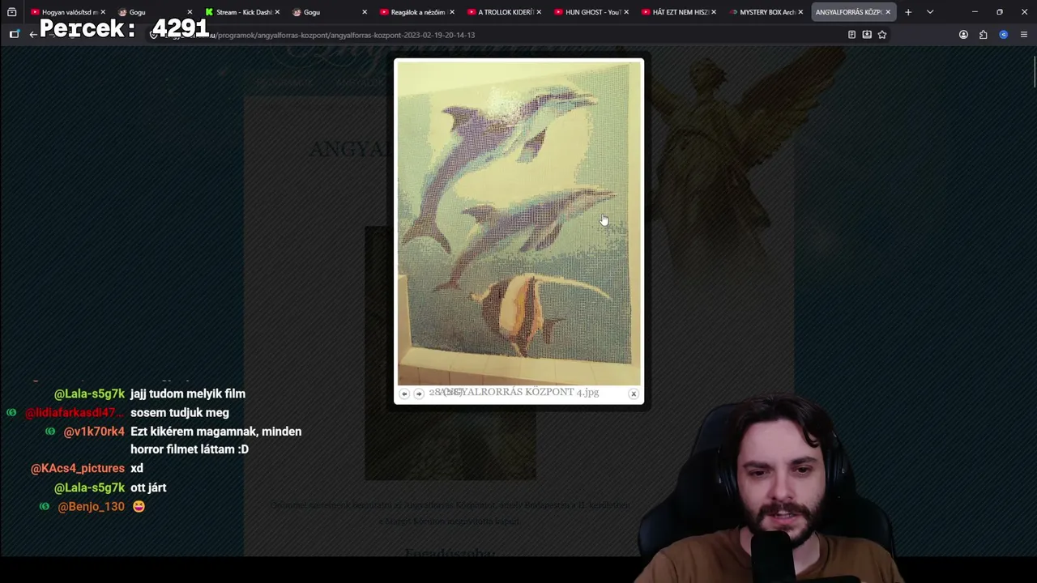
Task: Click the blue extension icon in toolbar
Action: 1004,35
